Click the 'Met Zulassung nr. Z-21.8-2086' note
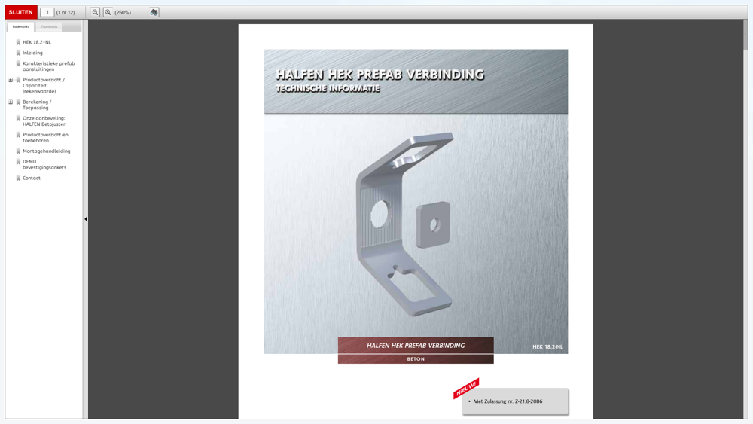Viewport: 753px width, 424px height. 508,401
